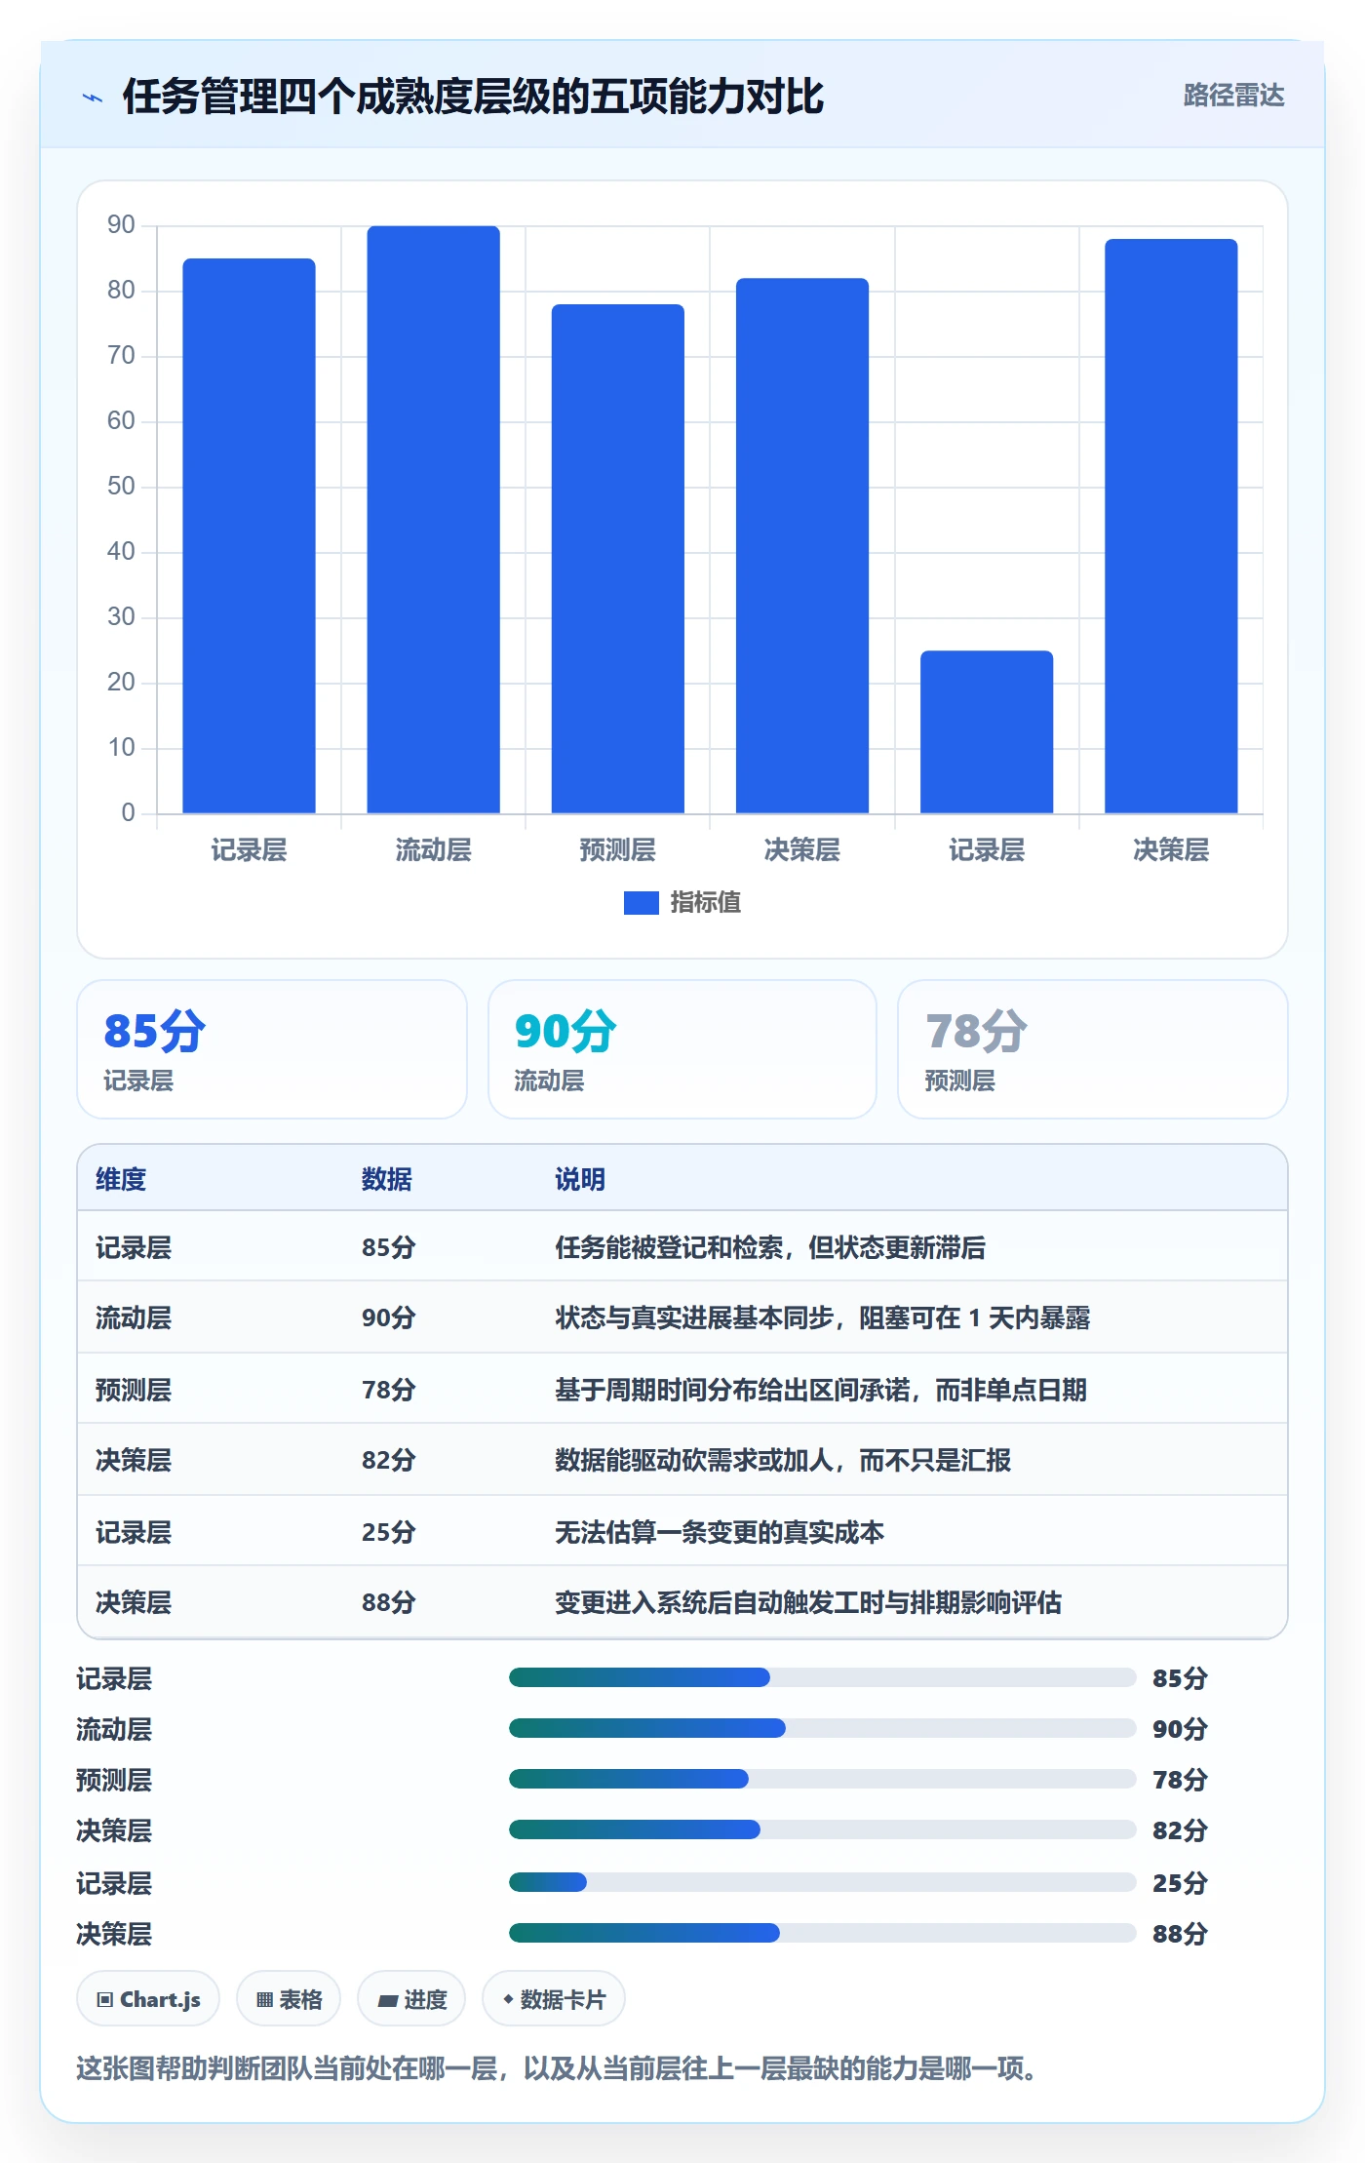Click the 85分 progress bar
The image size is (1365, 2163).
pyautogui.click(x=822, y=1677)
